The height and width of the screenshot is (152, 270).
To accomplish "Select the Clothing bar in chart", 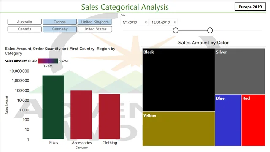I will [x=109, y=117].
